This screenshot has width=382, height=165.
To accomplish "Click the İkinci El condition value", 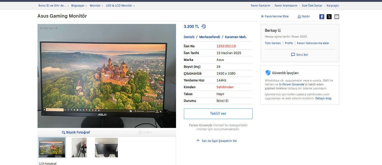I will click(x=222, y=101).
